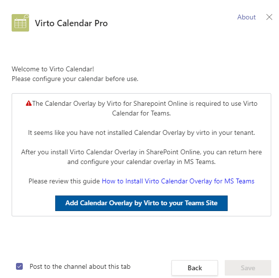Click the cloud badge on the calendar logo
The image size is (279, 278).
pos(26,16)
